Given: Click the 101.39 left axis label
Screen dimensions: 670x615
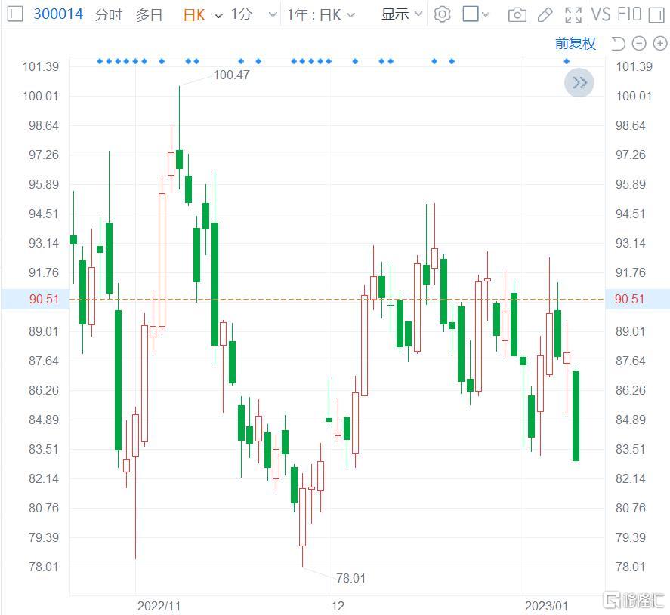Looking at the screenshot, I should tap(40, 66).
